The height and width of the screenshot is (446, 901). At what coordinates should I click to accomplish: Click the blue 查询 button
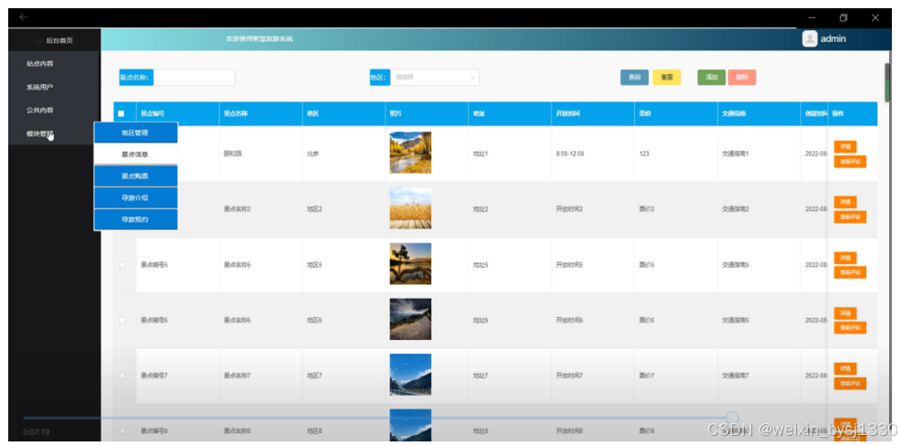pyautogui.click(x=634, y=77)
